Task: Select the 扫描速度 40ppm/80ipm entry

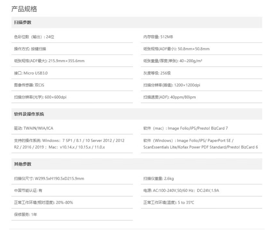Action: coord(169,97)
